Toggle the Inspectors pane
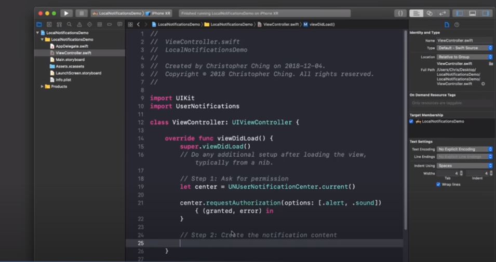 (x=485, y=13)
